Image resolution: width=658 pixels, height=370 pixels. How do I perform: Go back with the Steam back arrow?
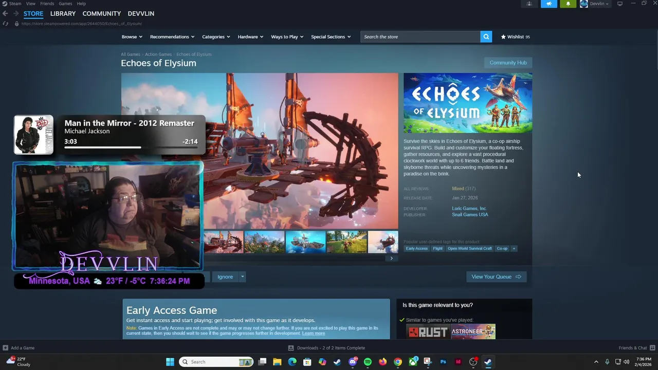pos(5,13)
